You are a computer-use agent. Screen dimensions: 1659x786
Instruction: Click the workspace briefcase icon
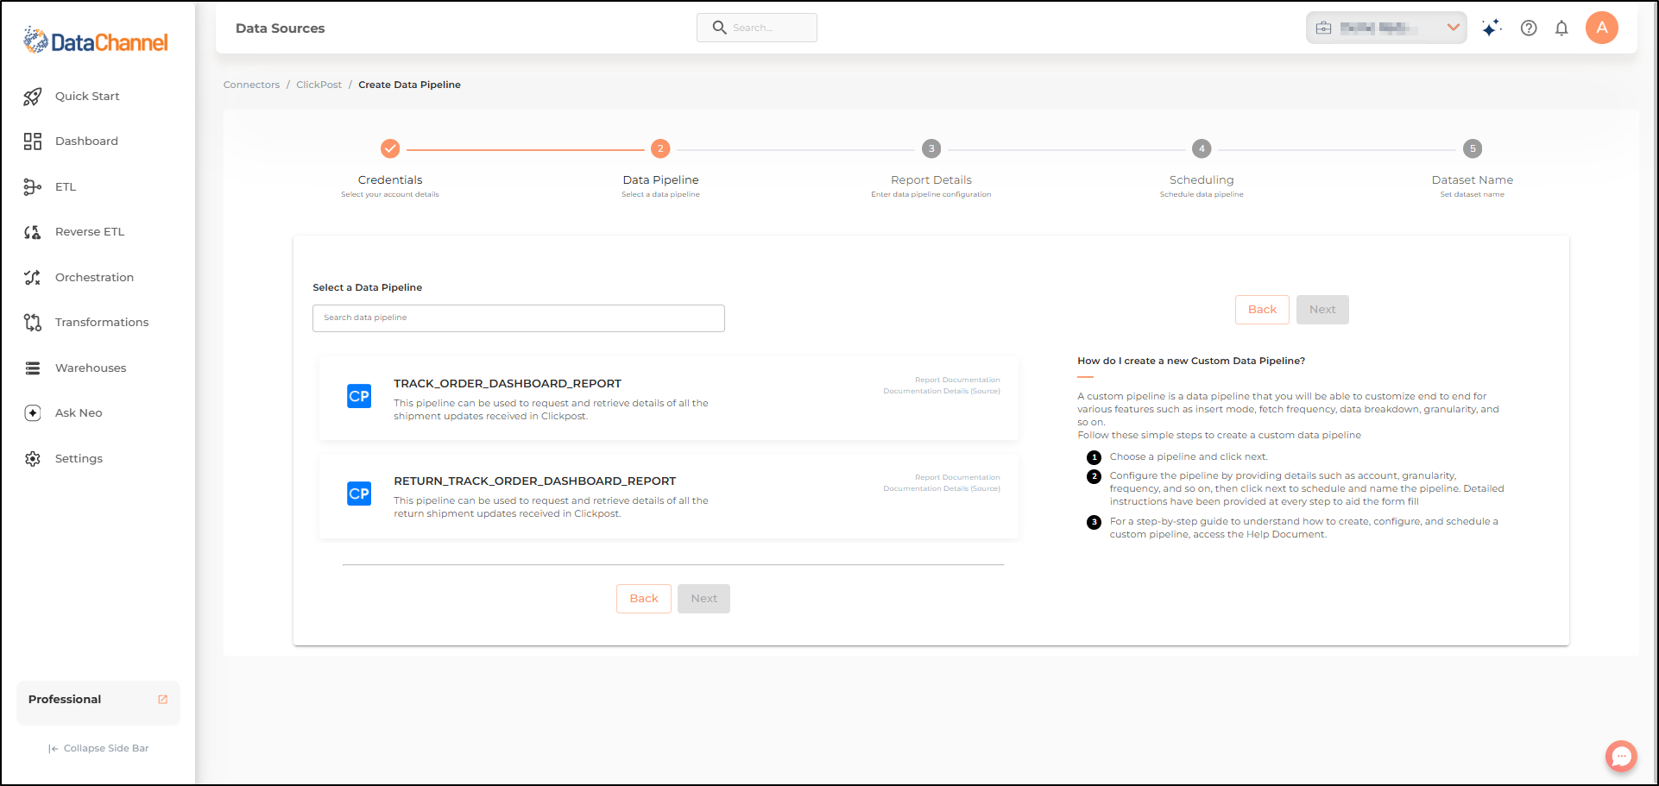pyautogui.click(x=1323, y=28)
